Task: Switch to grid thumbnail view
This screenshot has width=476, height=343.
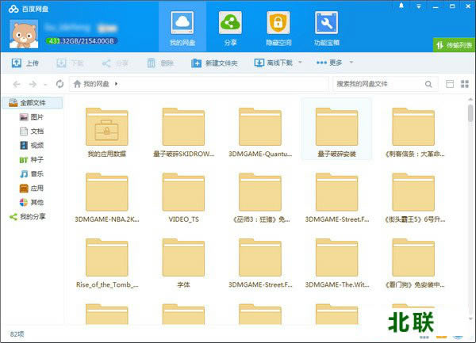Action: (x=465, y=84)
